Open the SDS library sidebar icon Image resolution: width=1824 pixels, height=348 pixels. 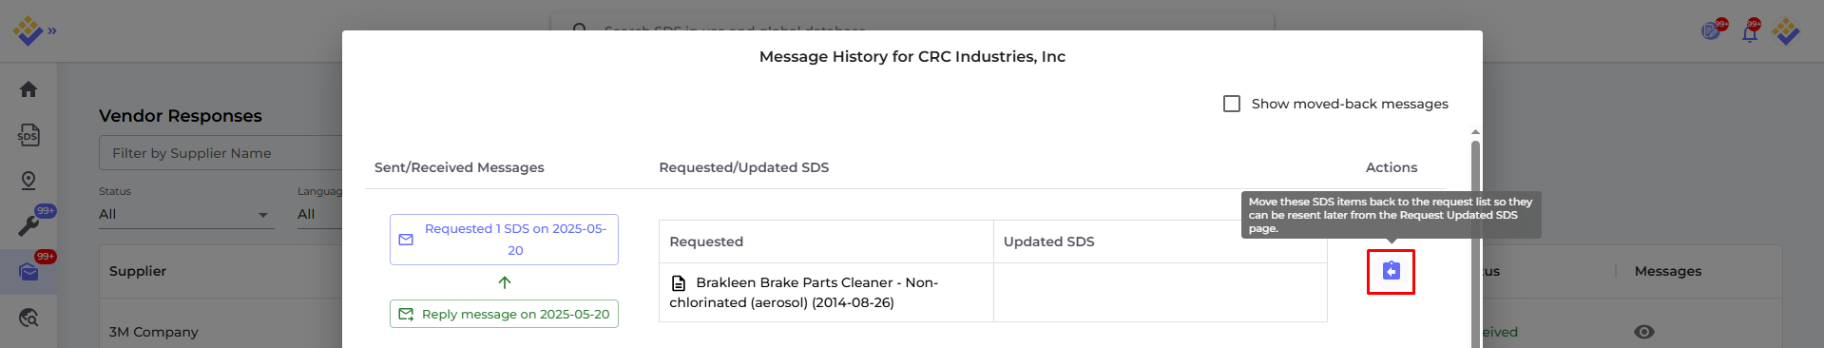click(29, 135)
